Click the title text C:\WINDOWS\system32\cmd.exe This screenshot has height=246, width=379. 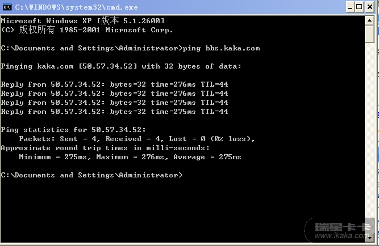(76, 7)
